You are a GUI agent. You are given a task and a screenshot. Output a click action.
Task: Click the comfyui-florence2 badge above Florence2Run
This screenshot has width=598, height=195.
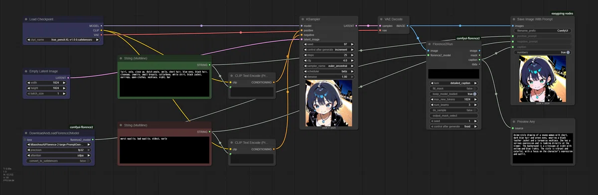click(x=468, y=38)
